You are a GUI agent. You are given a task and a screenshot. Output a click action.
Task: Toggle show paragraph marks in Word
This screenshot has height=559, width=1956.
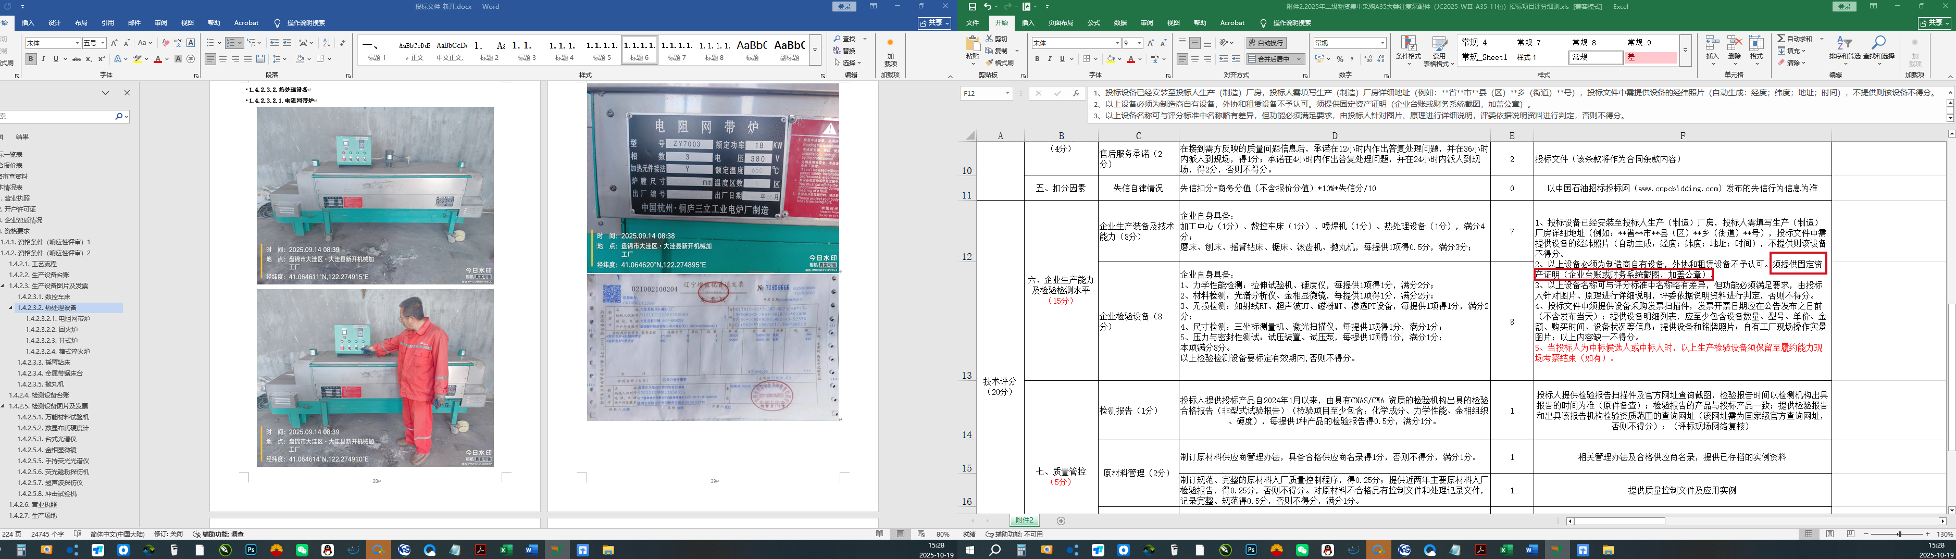[x=343, y=43]
